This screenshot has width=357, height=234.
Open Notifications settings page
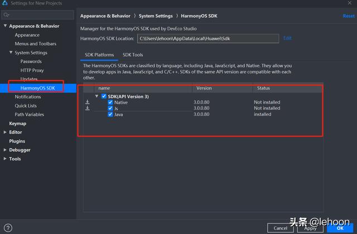tap(28, 97)
